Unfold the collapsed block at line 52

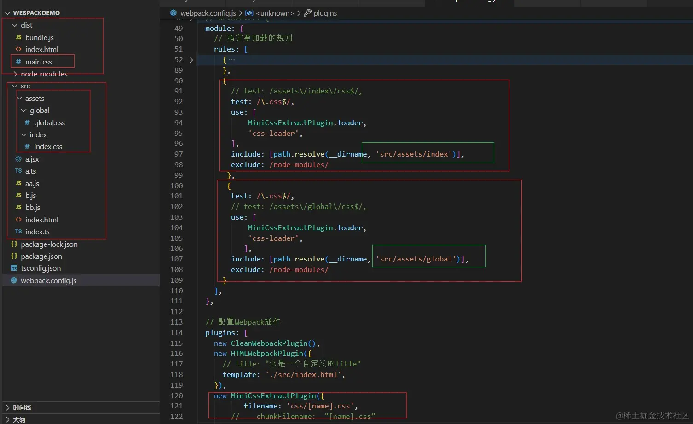[x=191, y=60]
